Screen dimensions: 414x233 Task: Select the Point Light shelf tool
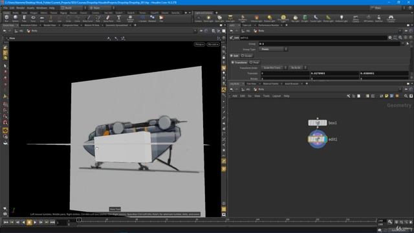point(208,18)
